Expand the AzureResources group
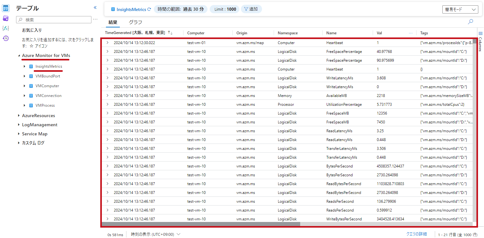Viewport: 484px width, 238px height. tap(19, 116)
